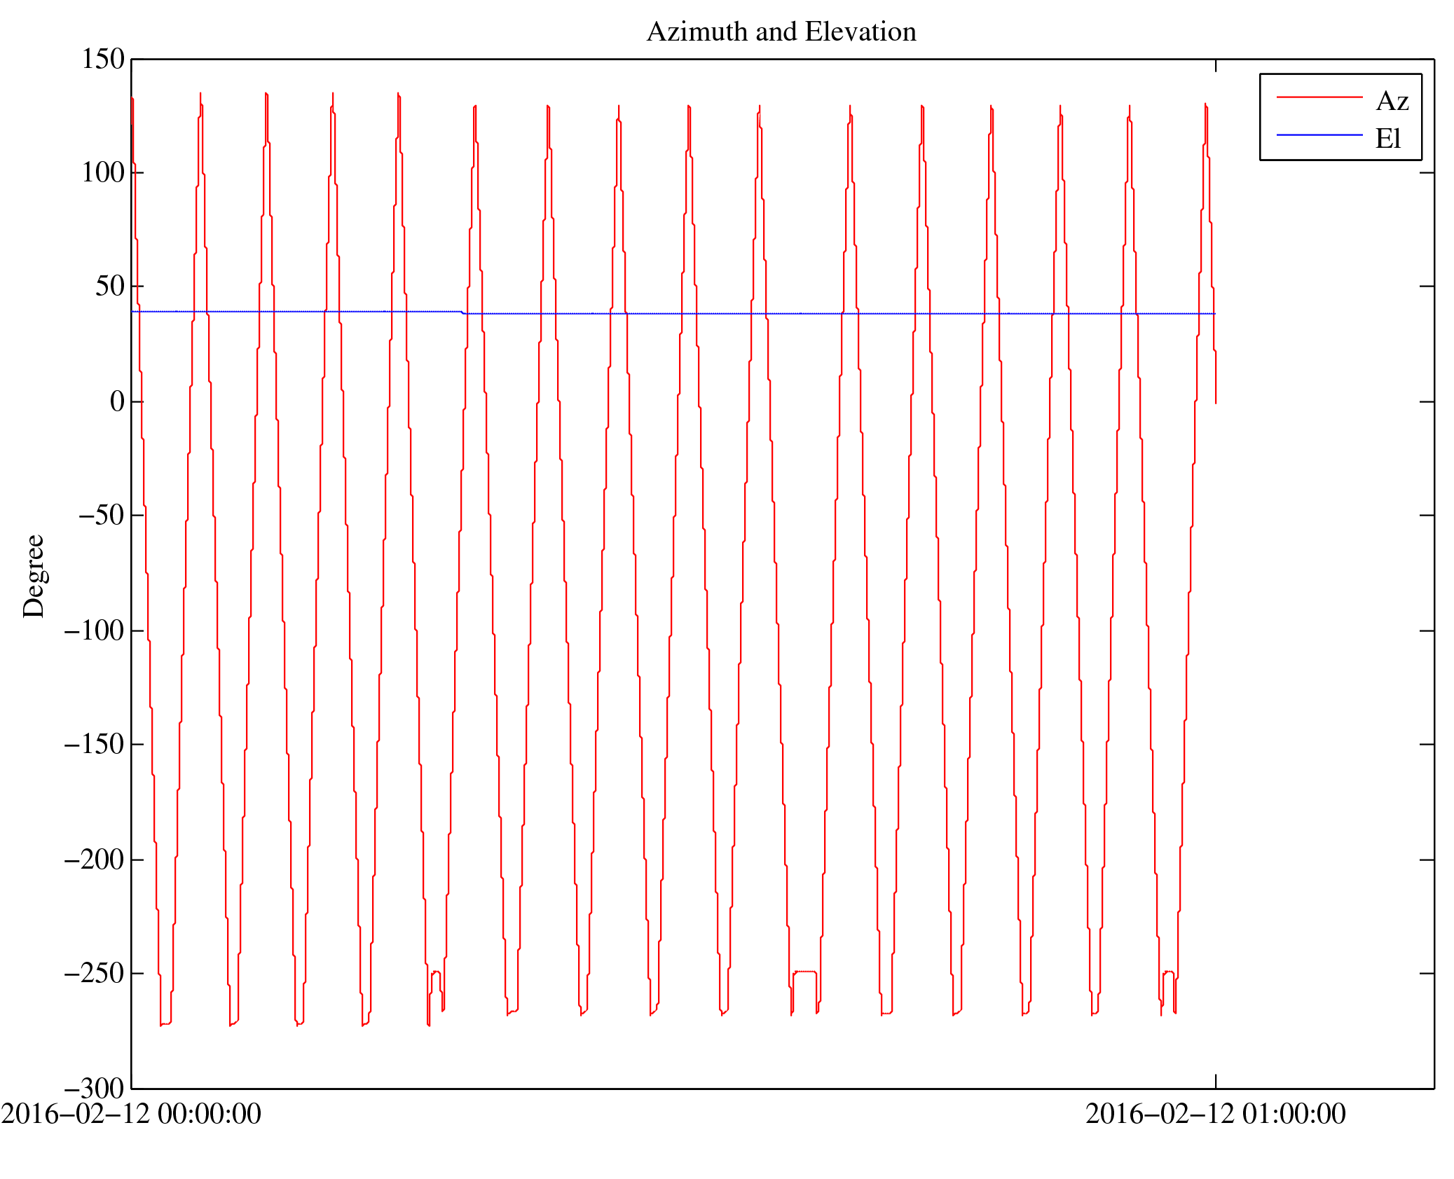Click the -150 y-axis tick label
Image resolution: width=1454 pixels, height=1179 pixels.
click(x=94, y=744)
